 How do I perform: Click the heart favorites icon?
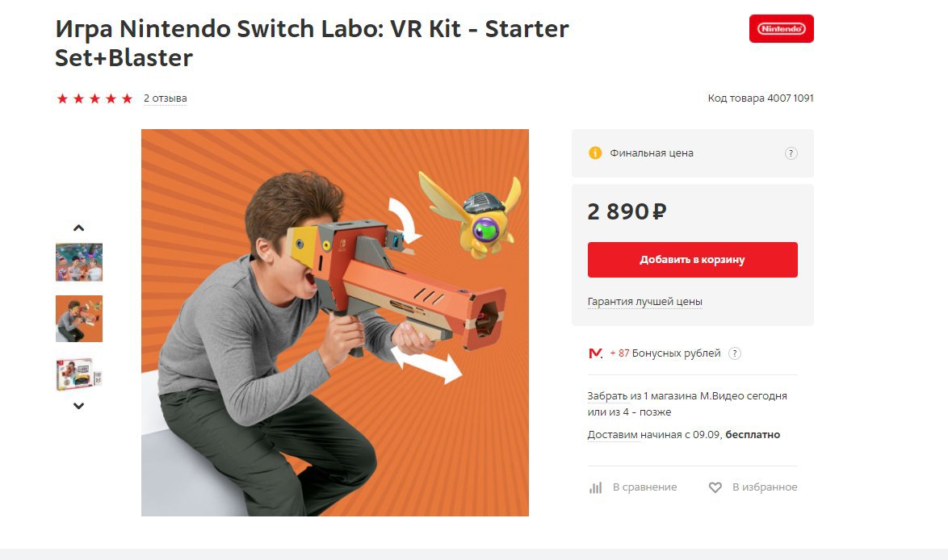point(715,487)
